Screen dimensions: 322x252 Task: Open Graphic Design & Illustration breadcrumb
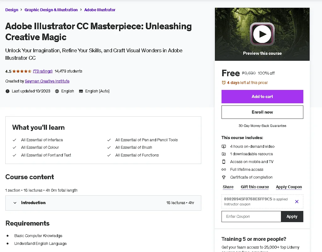click(x=51, y=10)
